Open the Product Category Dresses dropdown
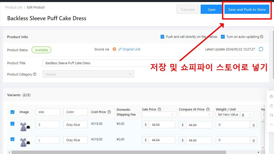This screenshot has width=274, height=154. coord(88,74)
